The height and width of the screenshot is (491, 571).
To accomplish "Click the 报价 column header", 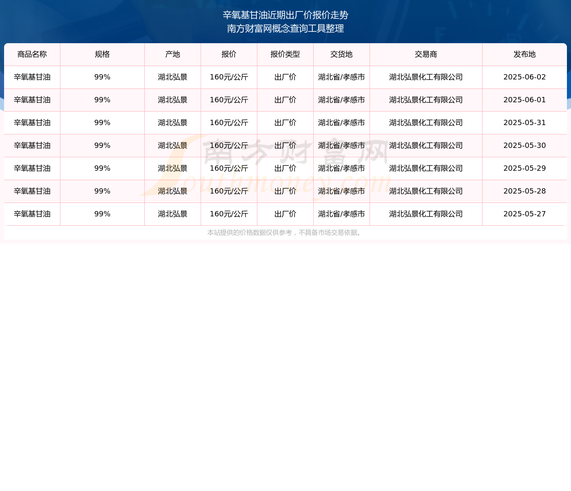I will point(229,55).
